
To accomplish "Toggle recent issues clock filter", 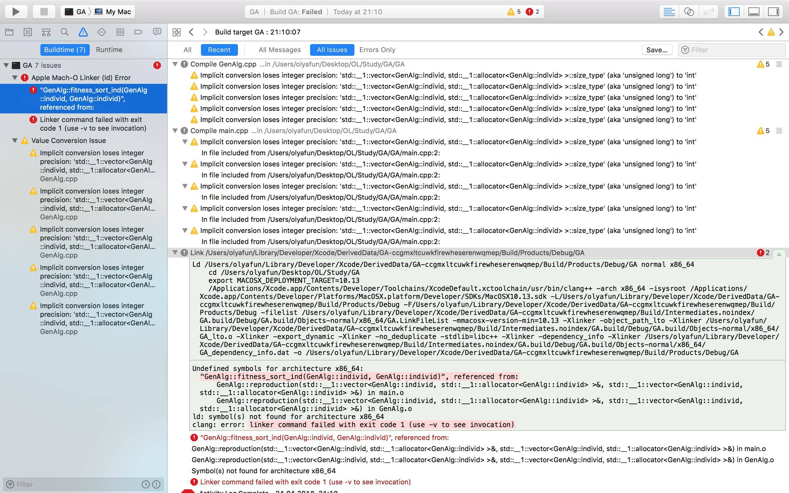I will coord(145,484).
